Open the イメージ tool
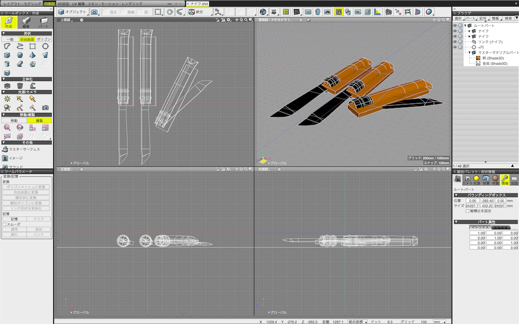Viewport: 519px width, 324px height. (x=13, y=158)
